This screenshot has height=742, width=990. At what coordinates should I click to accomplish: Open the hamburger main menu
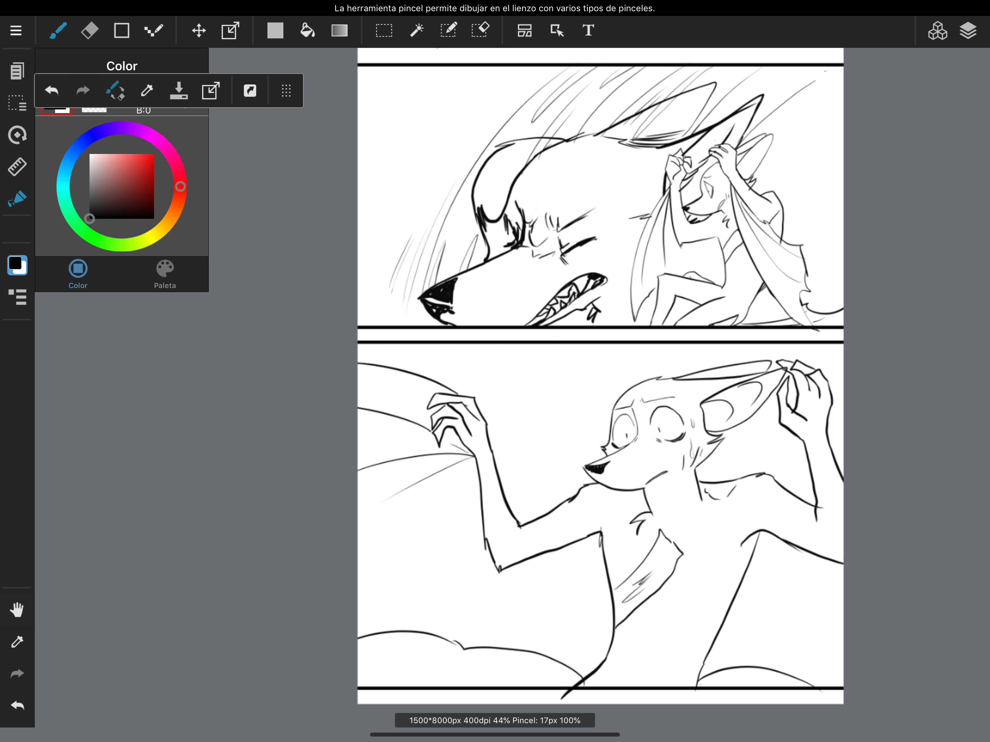click(16, 30)
